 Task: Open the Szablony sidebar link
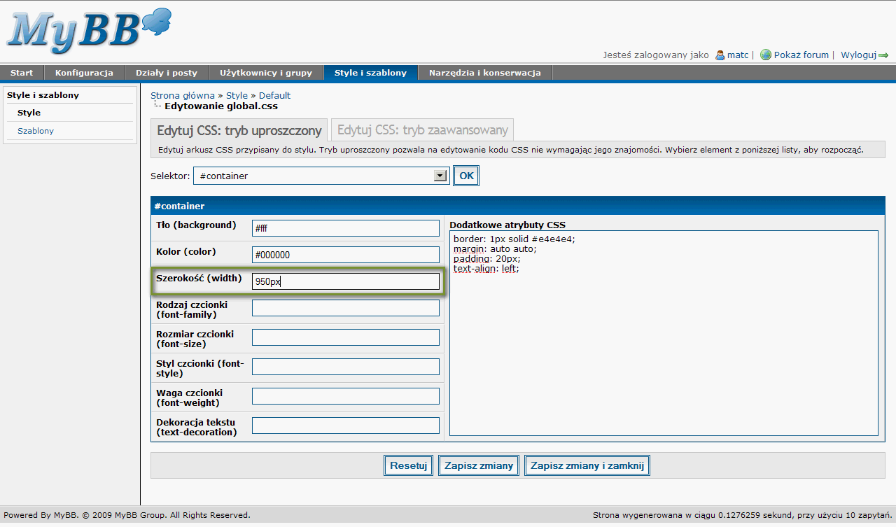pos(36,131)
